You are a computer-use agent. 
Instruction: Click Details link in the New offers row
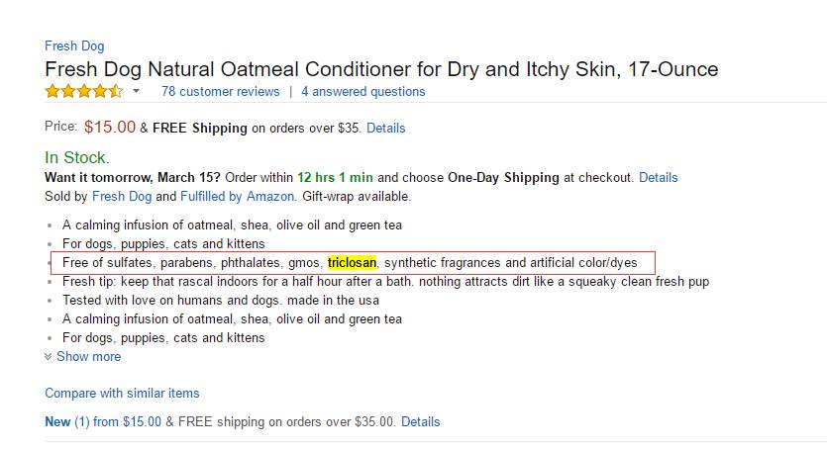pos(420,421)
